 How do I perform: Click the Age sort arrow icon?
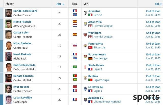(x=63, y=4)
